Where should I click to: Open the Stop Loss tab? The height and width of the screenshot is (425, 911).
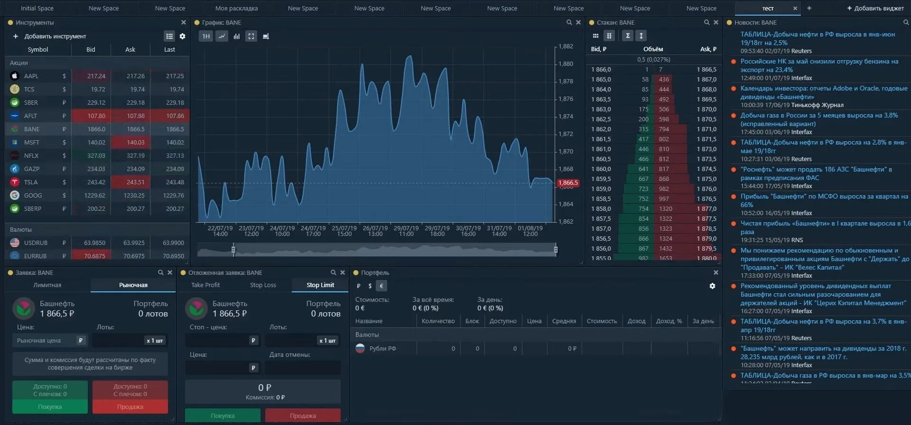click(263, 285)
